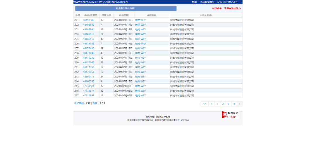Image resolution: width=316 pixels, height=153 pixels.
Task: Click the 申请日期 column header
Action: pos(124,15)
